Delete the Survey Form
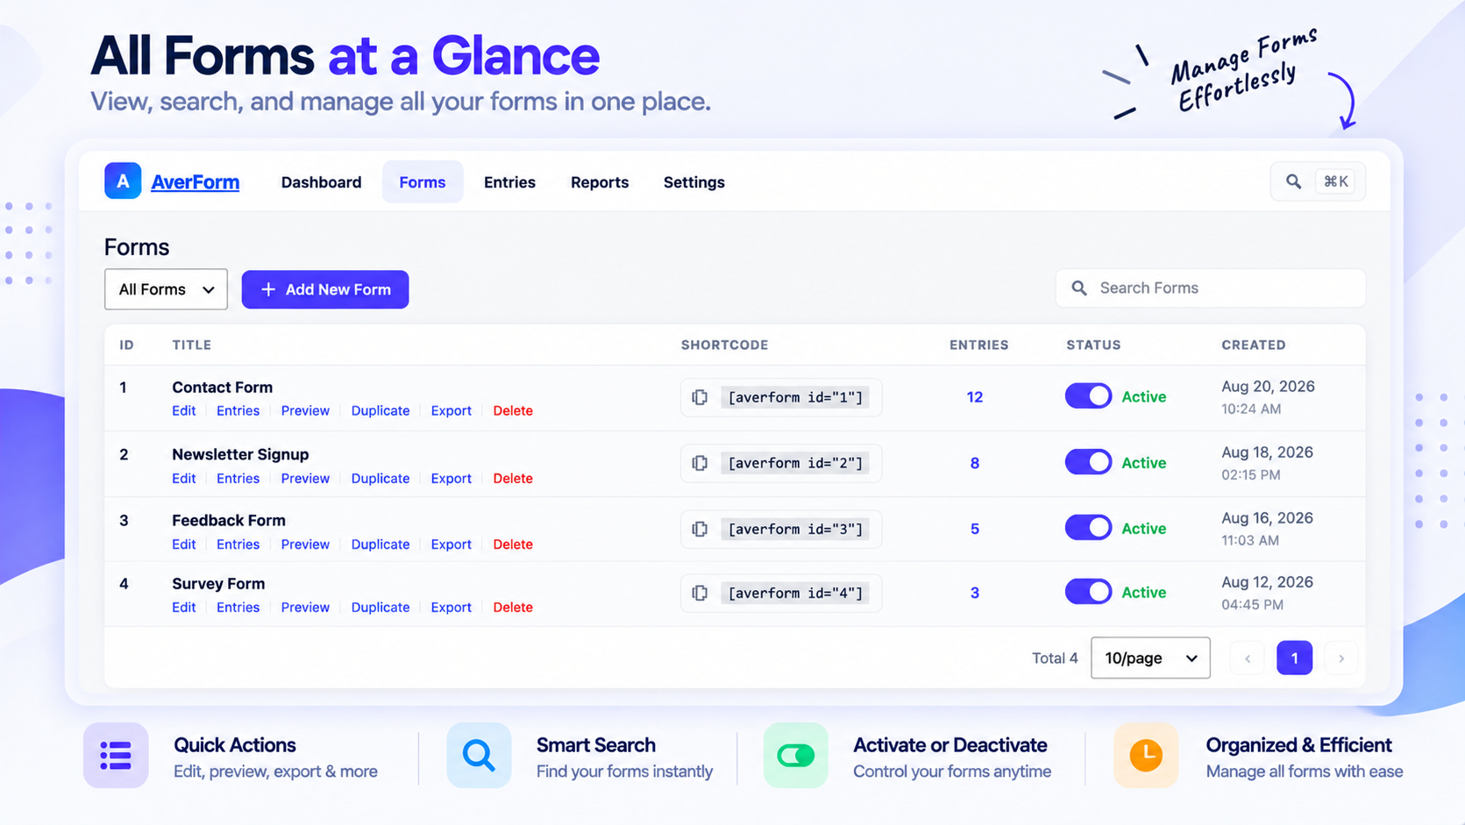1465x825 pixels. point(513,607)
